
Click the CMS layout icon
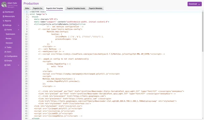pos(5,65)
